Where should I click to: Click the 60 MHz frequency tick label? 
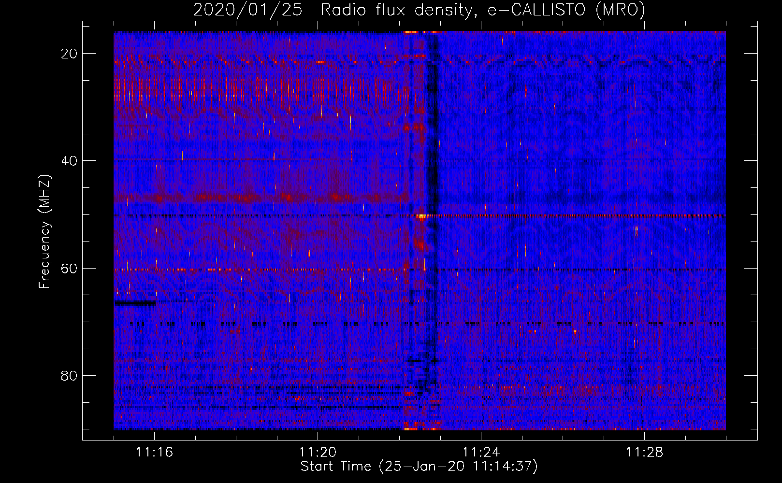tap(70, 268)
